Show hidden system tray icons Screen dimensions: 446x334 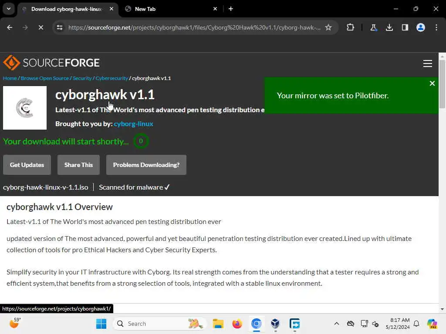point(337,324)
